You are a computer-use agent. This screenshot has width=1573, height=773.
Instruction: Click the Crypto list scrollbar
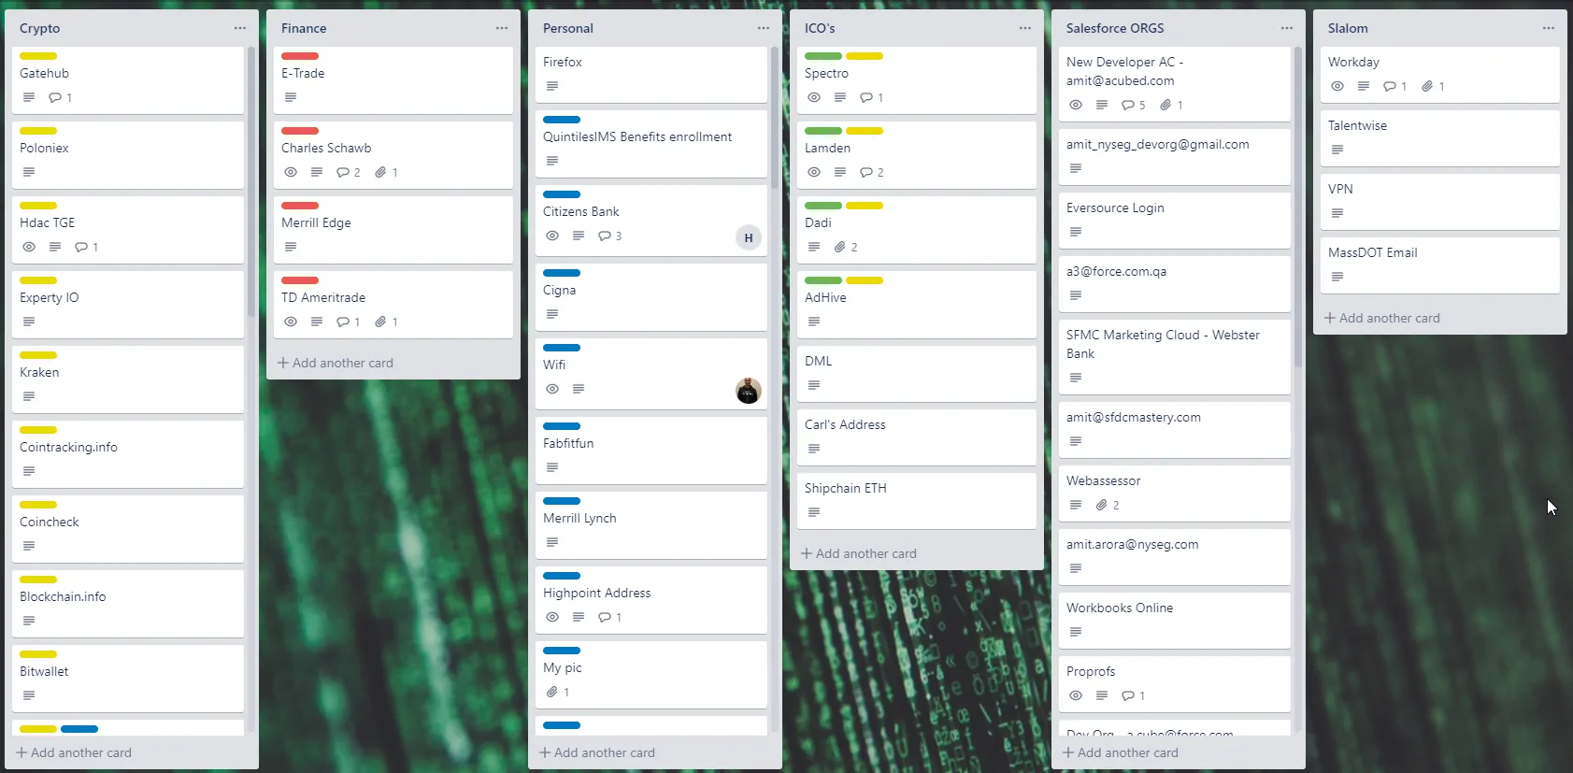251,182
